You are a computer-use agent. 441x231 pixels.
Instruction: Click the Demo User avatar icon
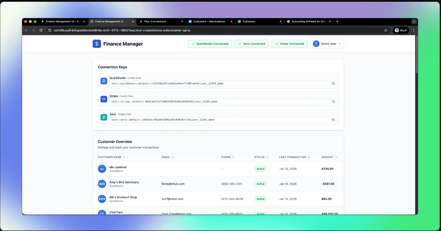(x=316, y=44)
